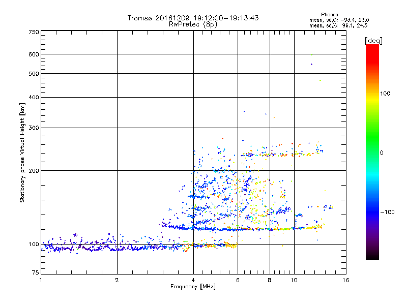Click y-axis tick label '300'
This screenshot has height=305, width=407.
pyautogui.click(x=34, y=128)
